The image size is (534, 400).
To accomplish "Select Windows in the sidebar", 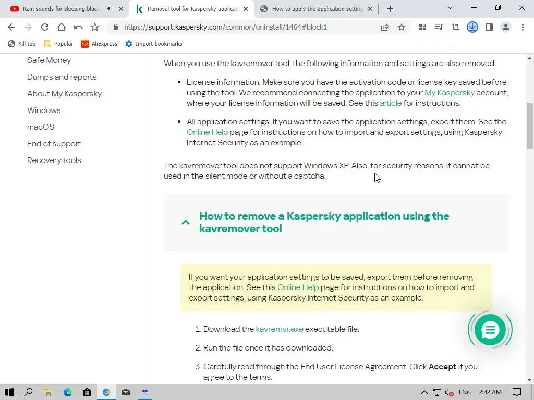I will tap(44, 110).
